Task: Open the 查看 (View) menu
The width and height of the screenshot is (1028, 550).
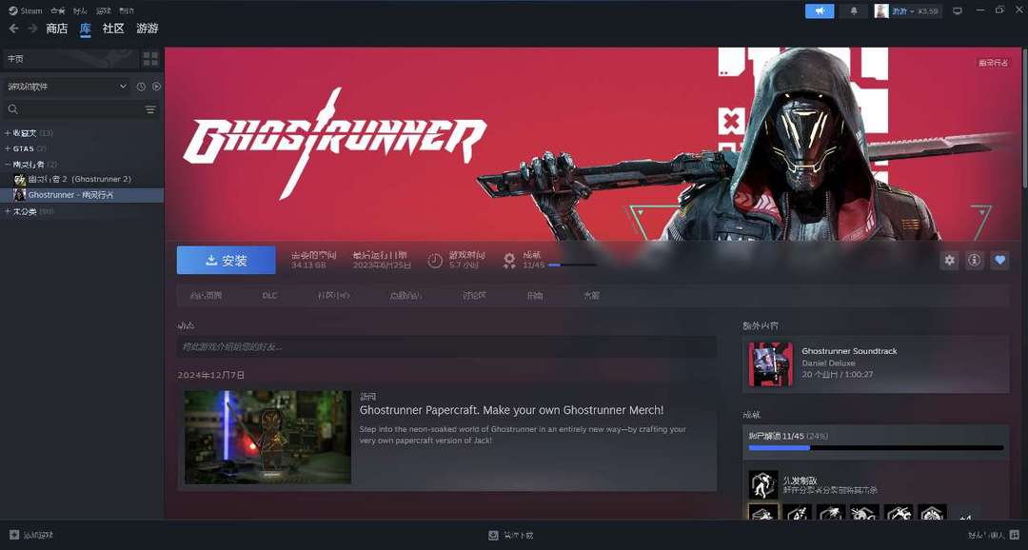Action: pyautogui.click(x=58, y=10)
